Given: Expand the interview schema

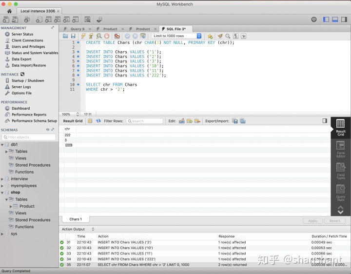Looking at the screenshot, I should coord(2,179).
